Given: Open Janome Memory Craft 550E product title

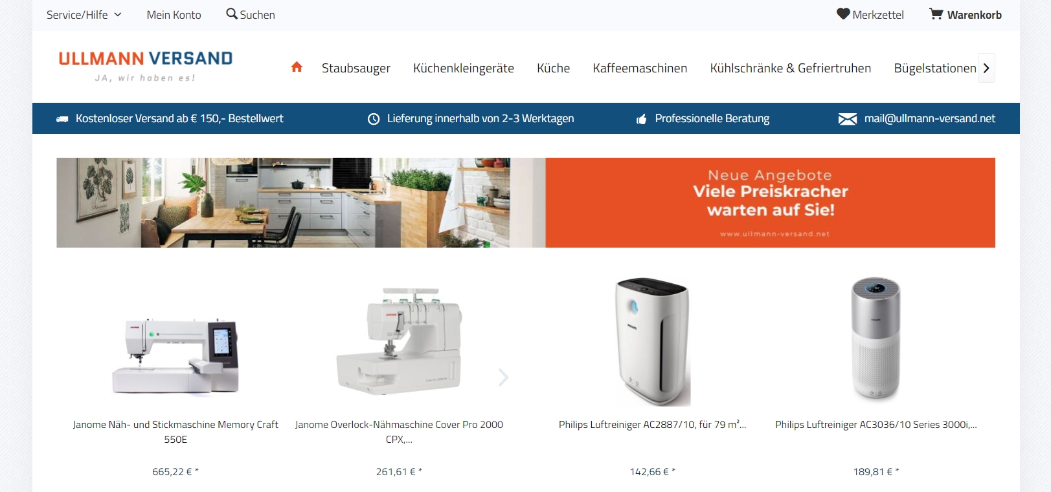Looking at the screenshot, I should tap(175, 432).
